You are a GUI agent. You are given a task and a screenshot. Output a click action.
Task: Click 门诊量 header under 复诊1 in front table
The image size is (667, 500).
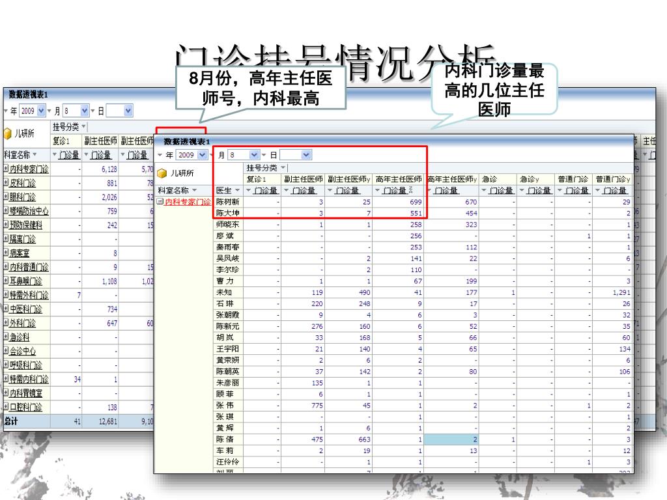pyautogui.click(x=264, y=190)
